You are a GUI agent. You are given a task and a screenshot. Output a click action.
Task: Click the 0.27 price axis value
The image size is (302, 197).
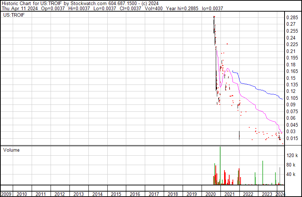pos(291,24)
